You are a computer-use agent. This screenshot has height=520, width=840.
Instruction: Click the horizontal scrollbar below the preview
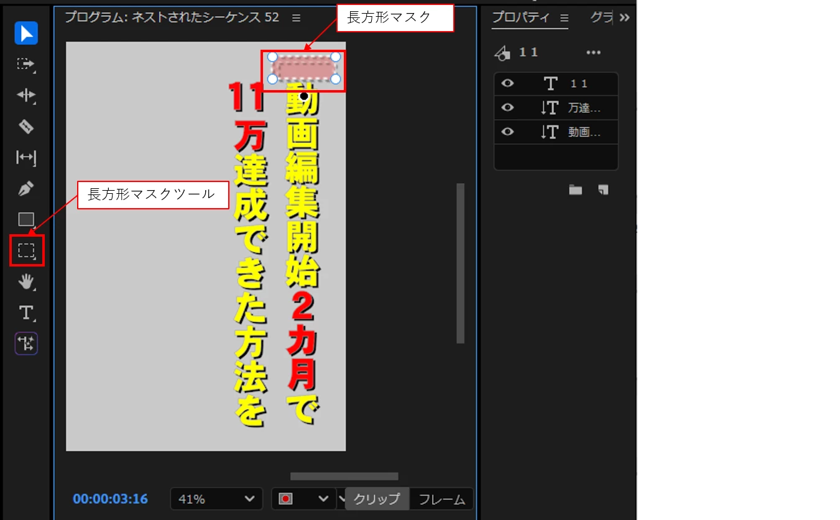tap(344, 477)
